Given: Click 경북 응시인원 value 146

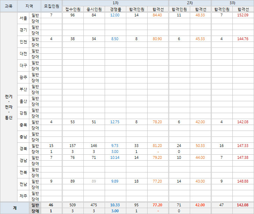Looking at the screenshot, I should point(94,146).
